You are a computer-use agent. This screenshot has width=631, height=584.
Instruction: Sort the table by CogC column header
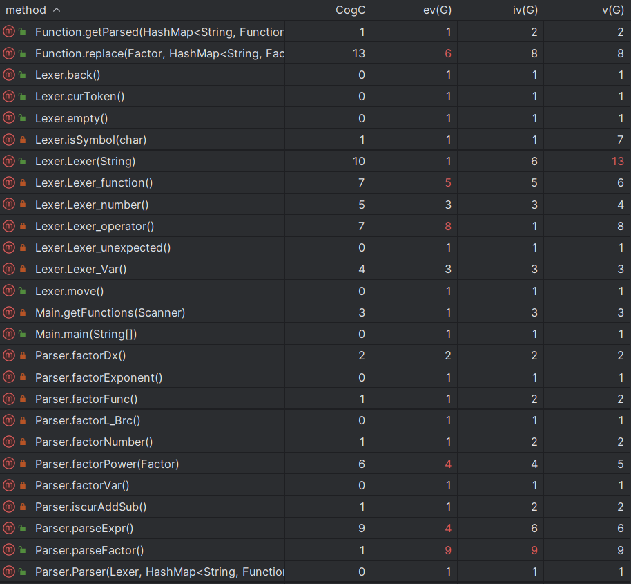(350, 10)
